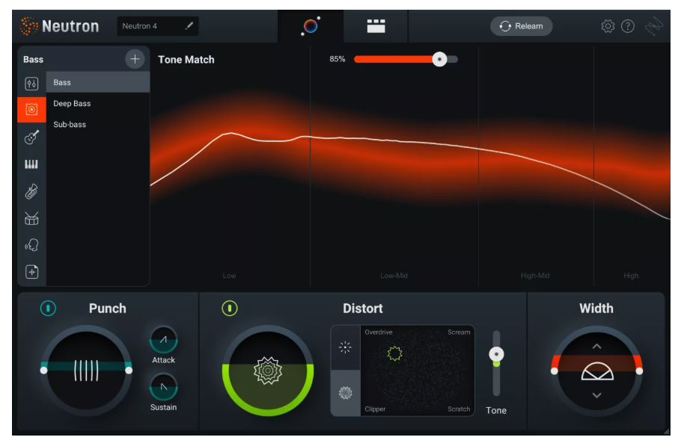Click the Neutron logo
The height and width of the screenshot is (443, 684).
pyautogui.click(x=60, y=26)
